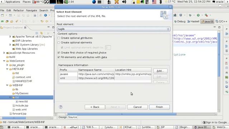
Task: Select new.tld file in Project Explorer
Action: pos(23,101)
